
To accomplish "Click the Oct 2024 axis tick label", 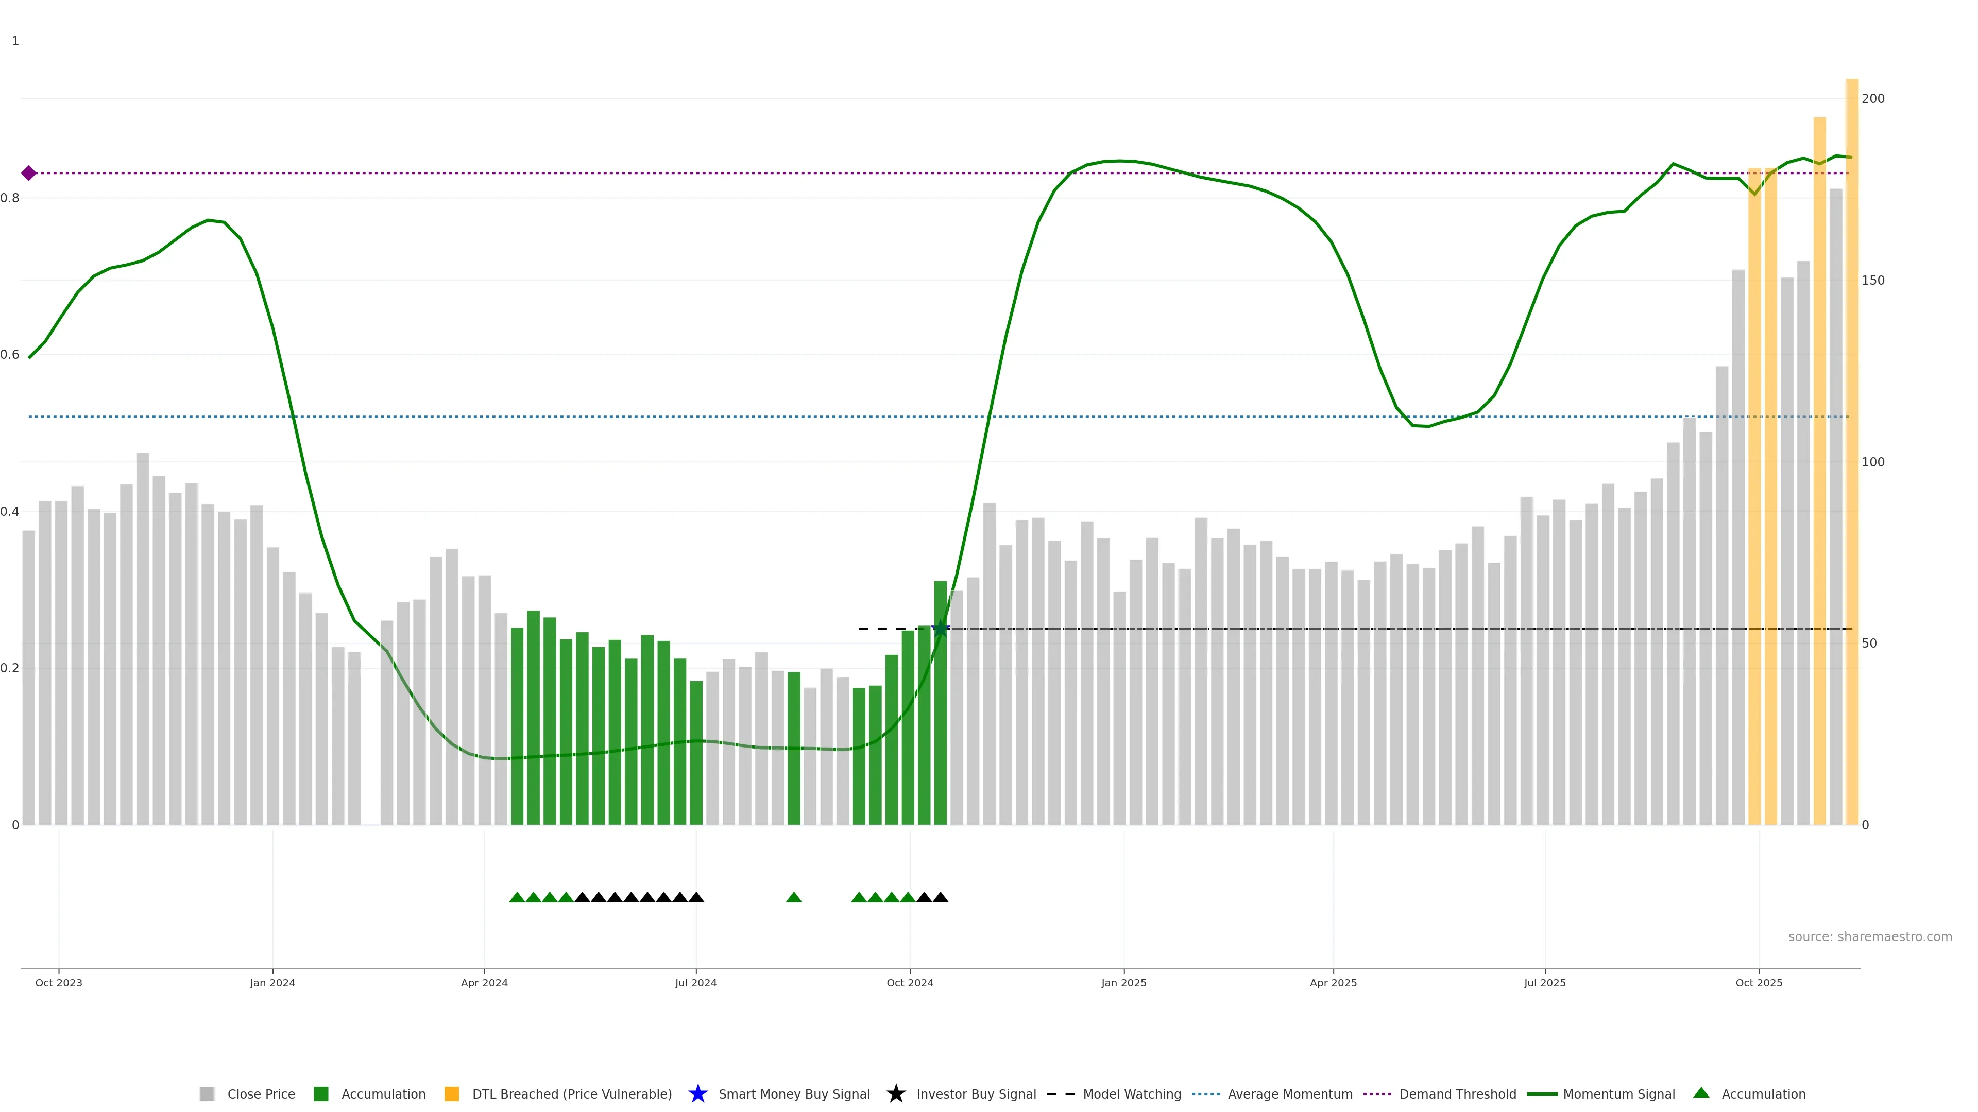I will [x=910, y=983].
